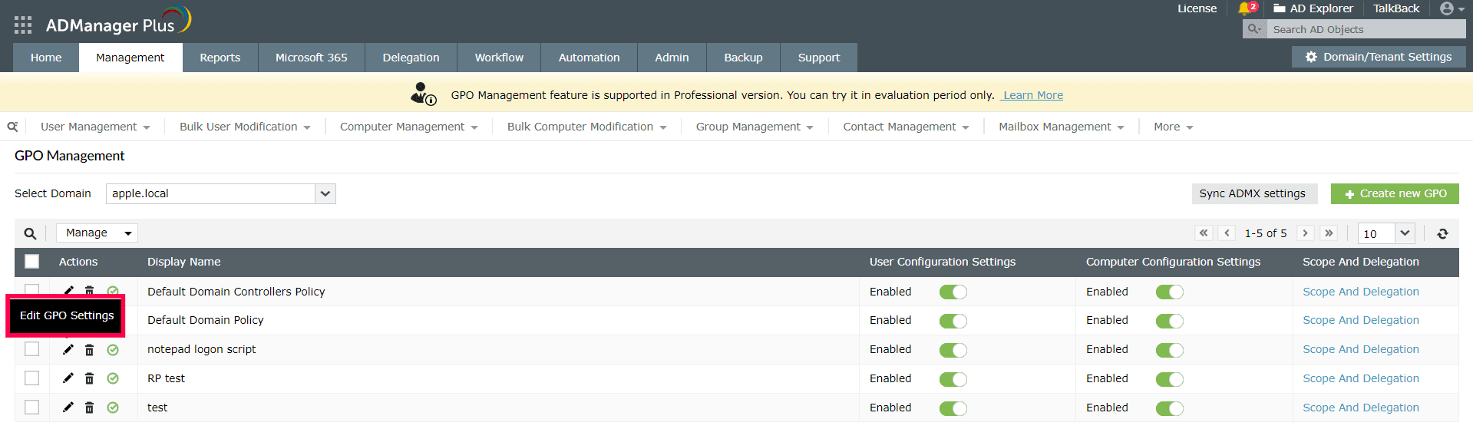Viewport: 1473px width, 439px height.
Task: Click the green status icon for test GPO
Action: [x=113, y=408]
